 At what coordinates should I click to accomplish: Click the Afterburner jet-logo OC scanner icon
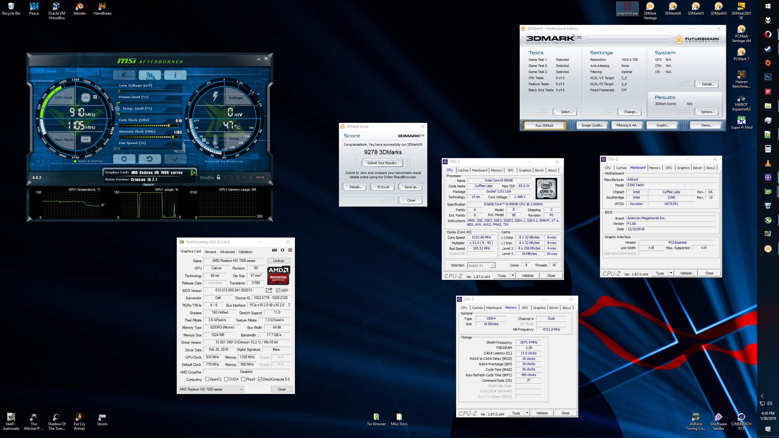coord(150,75)
